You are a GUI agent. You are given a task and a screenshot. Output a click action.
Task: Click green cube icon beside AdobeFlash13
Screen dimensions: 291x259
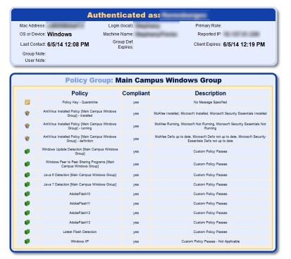[27, 222]
